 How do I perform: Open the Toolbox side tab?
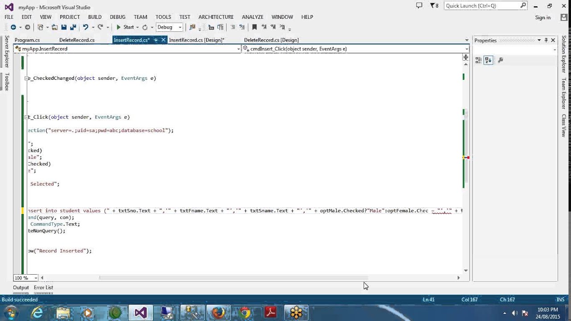(x=7, y=82)
